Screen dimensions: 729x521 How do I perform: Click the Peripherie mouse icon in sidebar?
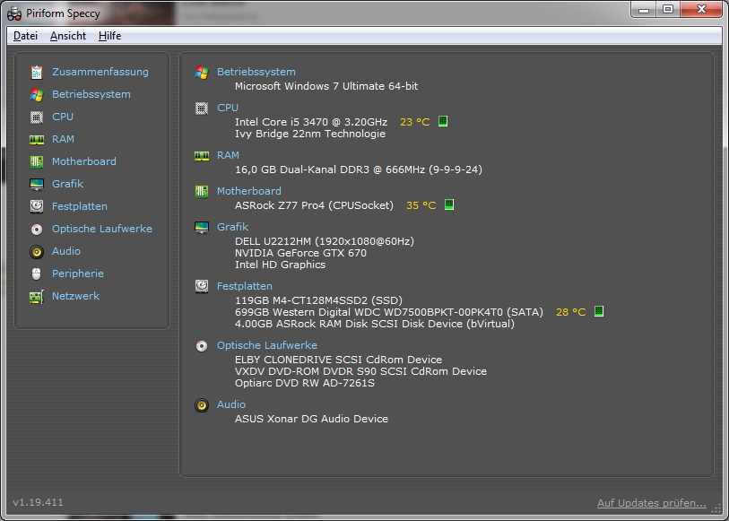tap(37, 274)
